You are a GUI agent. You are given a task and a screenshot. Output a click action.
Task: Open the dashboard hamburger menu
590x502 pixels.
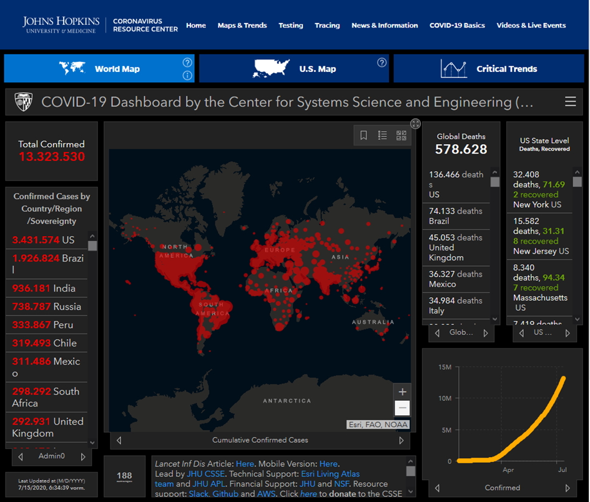pyautogui.click(x=571, y=101)
